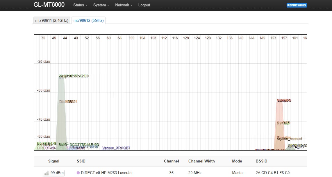Expand the Status dropdown menu
The image size is (332, 177).
pos(80,5)
